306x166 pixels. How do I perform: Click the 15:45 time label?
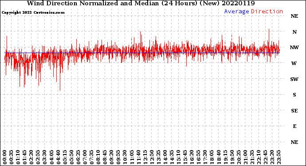[185, 157]
